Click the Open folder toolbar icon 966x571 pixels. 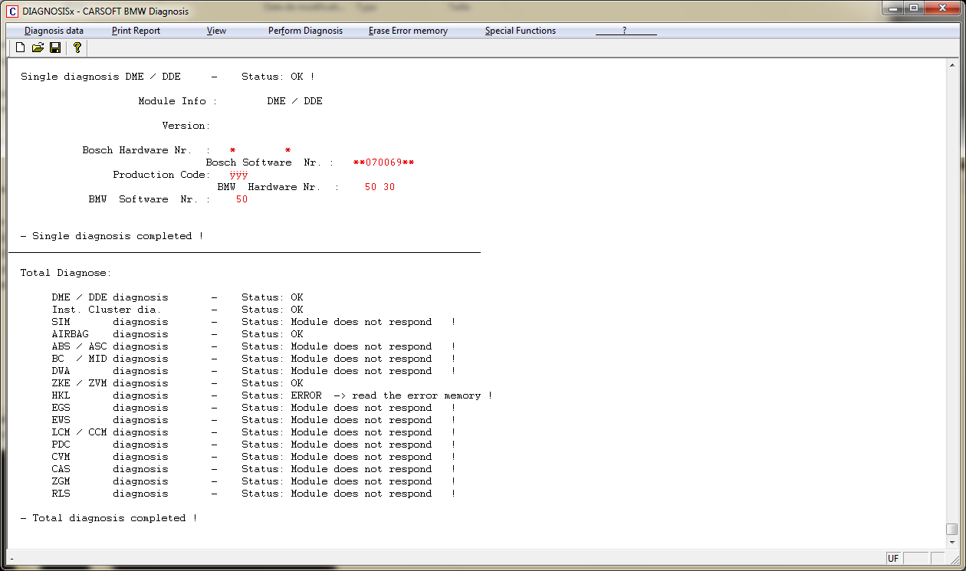coord(38,48)
